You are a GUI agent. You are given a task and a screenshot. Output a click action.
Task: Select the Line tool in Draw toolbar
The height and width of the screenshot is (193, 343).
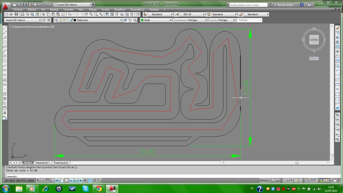click(5, 28)
